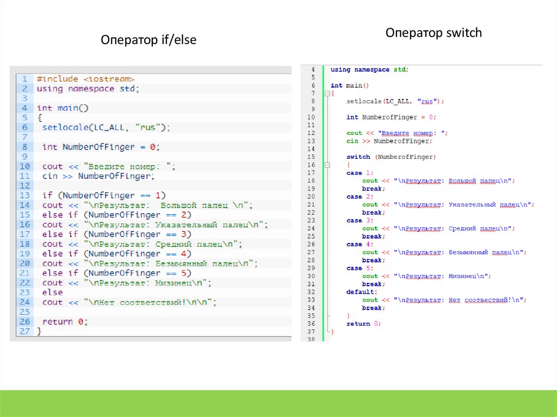This screenshot has height=417, width=557.
Task: Click 'using namespace std;' in the switch listing
Action: pyautogui.click(x=369, y=70)
